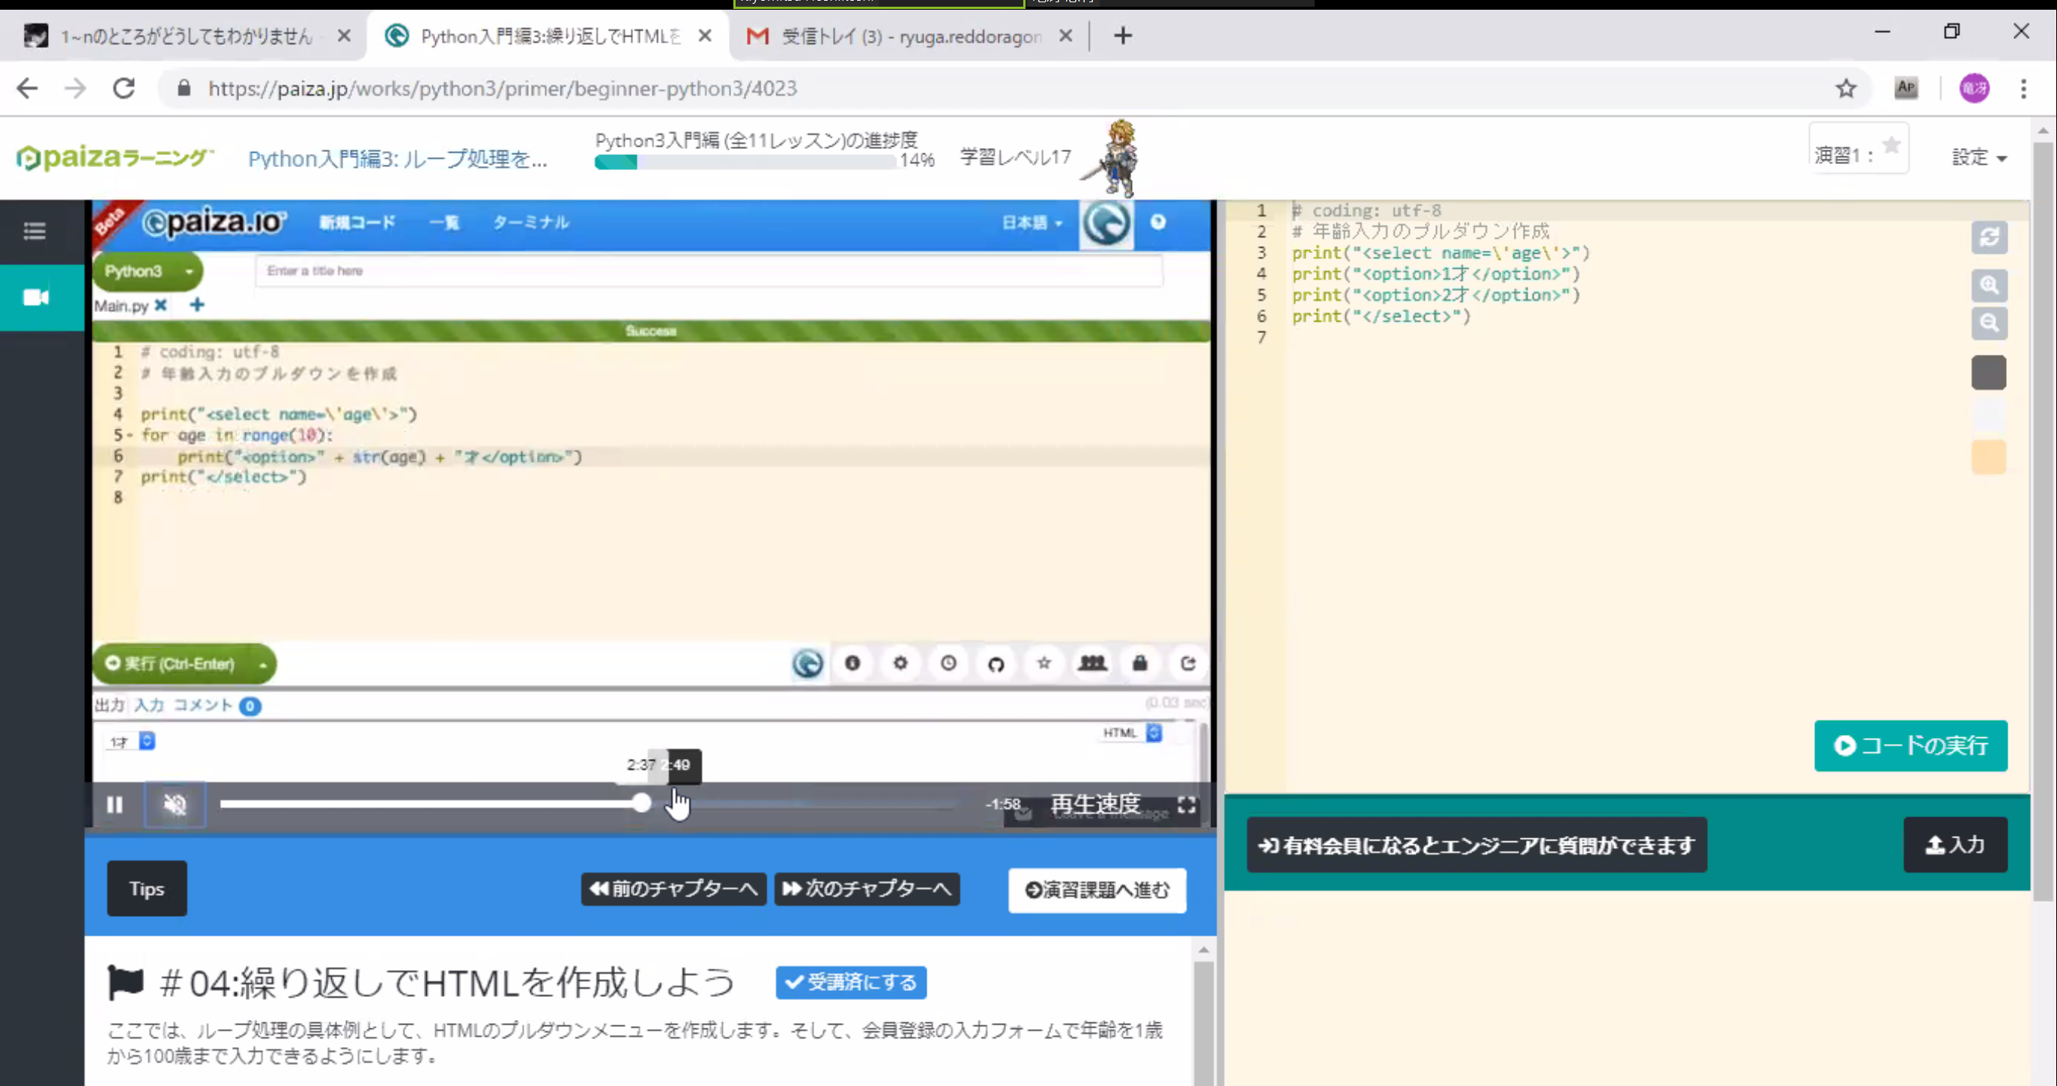Open the 設定 dropdown menu
This screenshot has height=1086, width=2057.
pos(1979,157)
